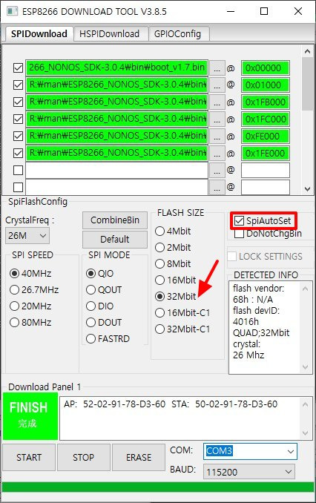This screenshot has width=316, height=503.
Task: Uncheck the checkbox for address 0x1FE000
Action: 18,153
